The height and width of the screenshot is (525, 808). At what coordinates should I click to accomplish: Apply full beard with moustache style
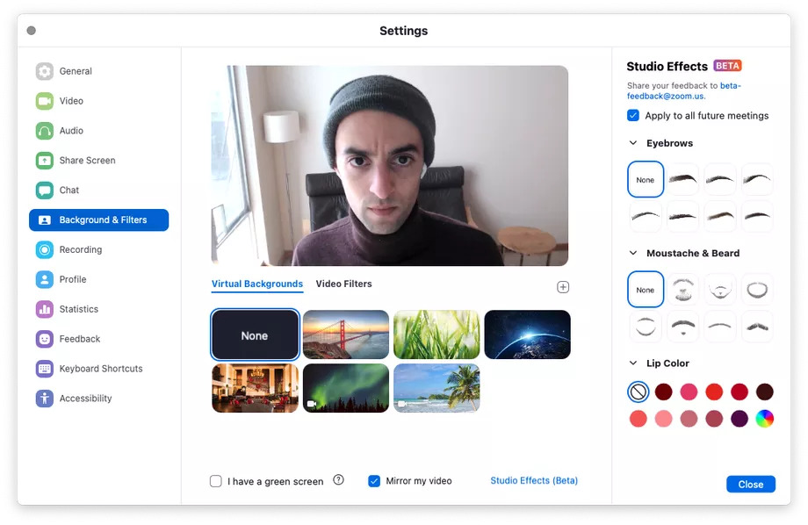point(682,290)
